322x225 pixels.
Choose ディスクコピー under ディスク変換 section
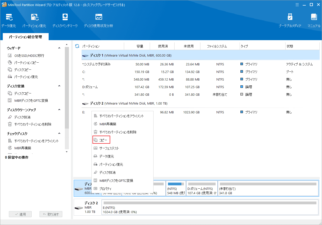click(x=20, y=93)
